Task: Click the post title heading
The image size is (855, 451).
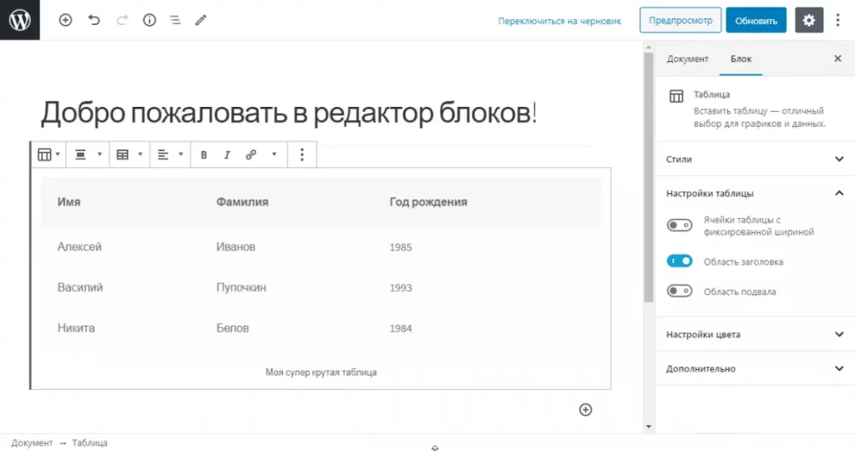Action: coord(289,113)
